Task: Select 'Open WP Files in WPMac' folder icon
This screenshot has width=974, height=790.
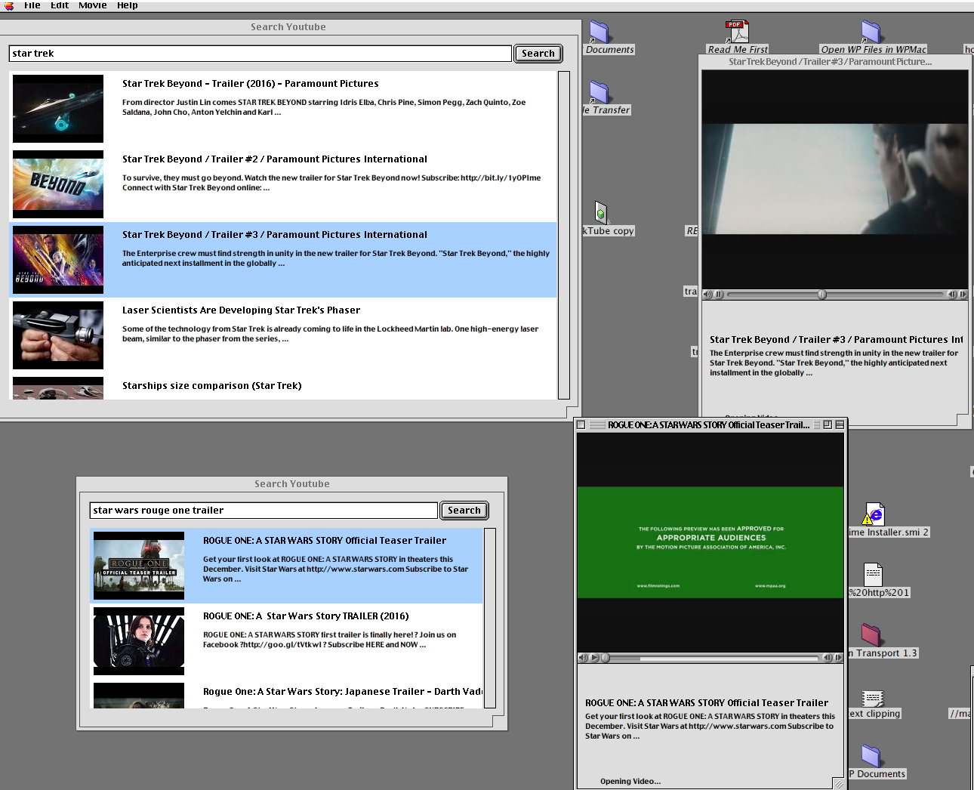Action: tap(871, 32)
